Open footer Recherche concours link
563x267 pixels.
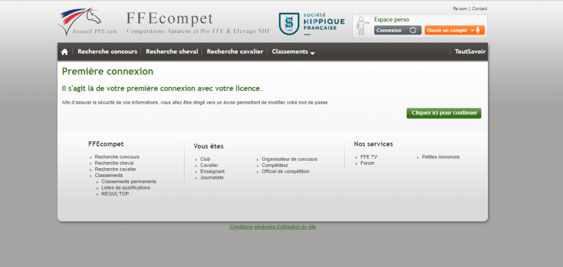pos(117,157)
